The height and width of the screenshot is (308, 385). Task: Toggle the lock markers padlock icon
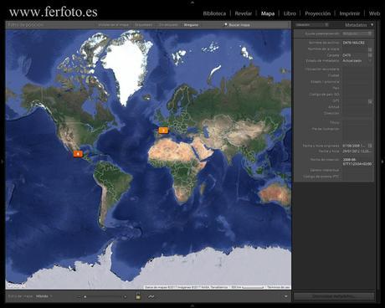[x=138, y=296]
